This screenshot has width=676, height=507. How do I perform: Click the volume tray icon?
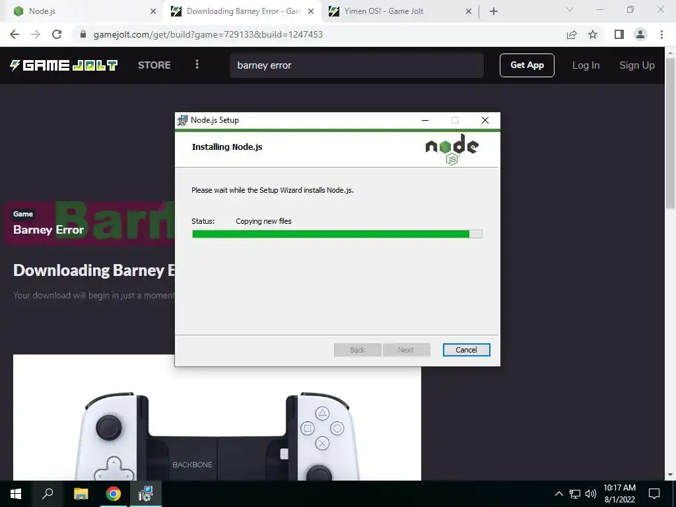click(x=591, y=494)
